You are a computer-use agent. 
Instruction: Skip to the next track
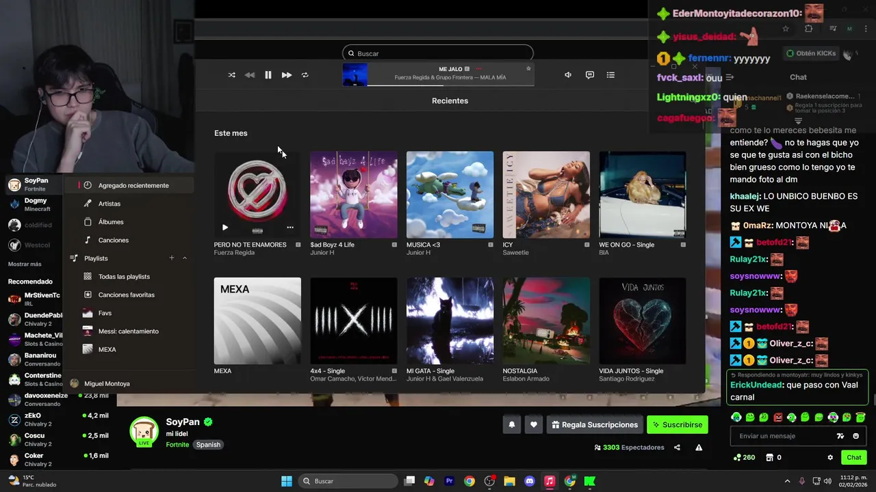coord(287,75)
